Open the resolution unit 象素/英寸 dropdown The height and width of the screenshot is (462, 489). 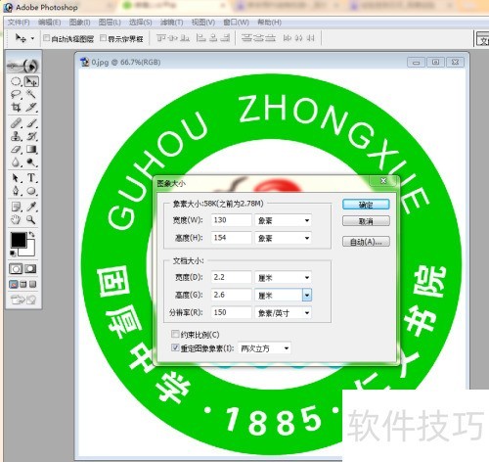coord(283,313)
